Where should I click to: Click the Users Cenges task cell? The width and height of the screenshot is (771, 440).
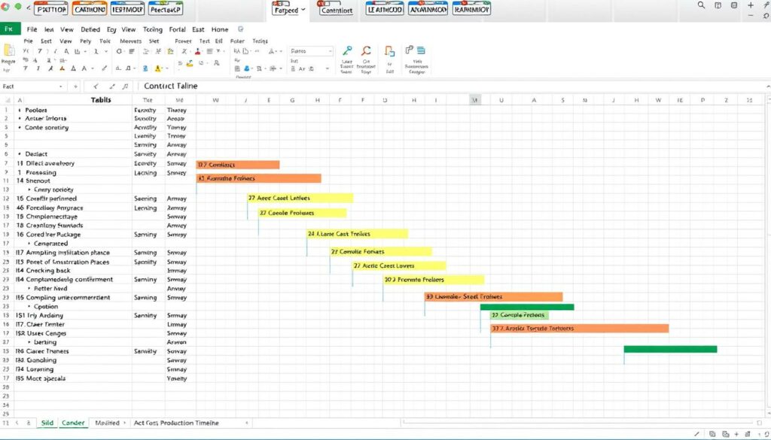(x=73, y=333)
